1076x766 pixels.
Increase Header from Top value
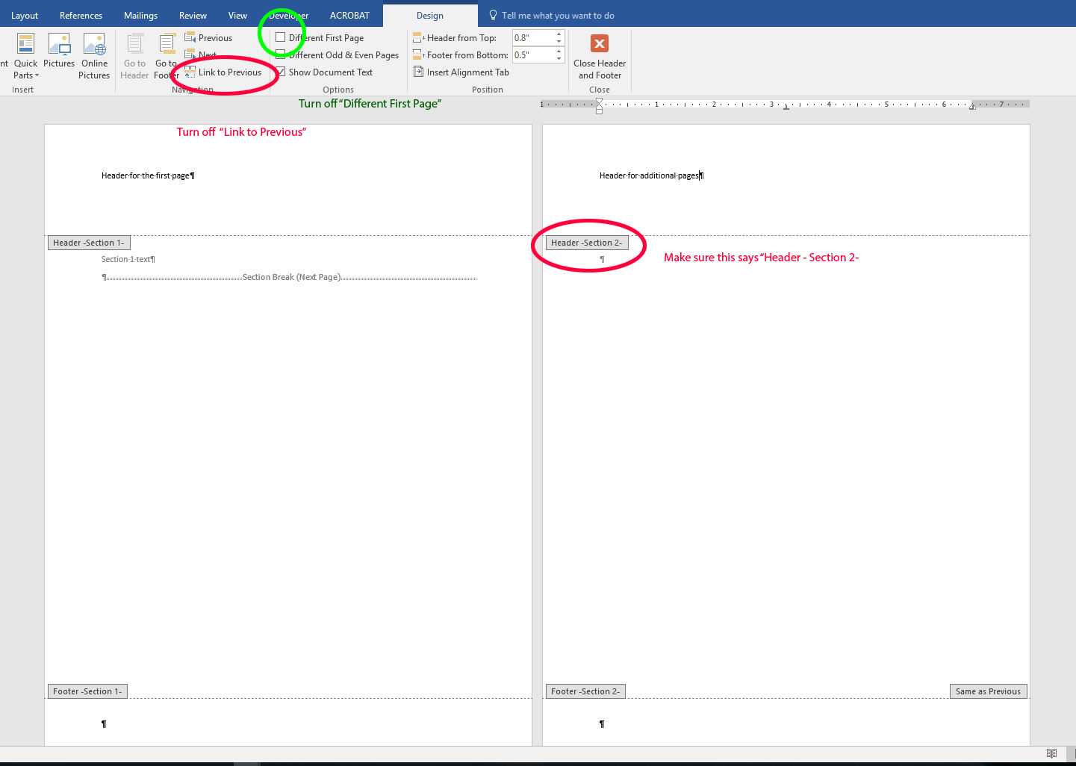559,34
